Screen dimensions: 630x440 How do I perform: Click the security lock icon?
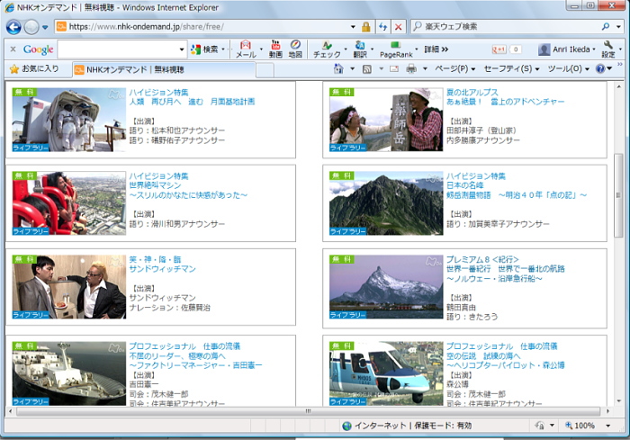tap(365, 27)
